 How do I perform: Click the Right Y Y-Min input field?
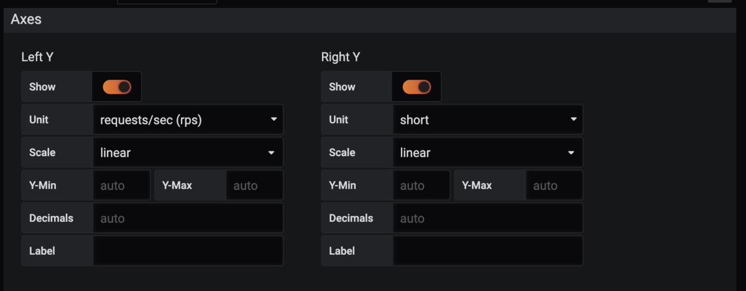click(421, 185)
